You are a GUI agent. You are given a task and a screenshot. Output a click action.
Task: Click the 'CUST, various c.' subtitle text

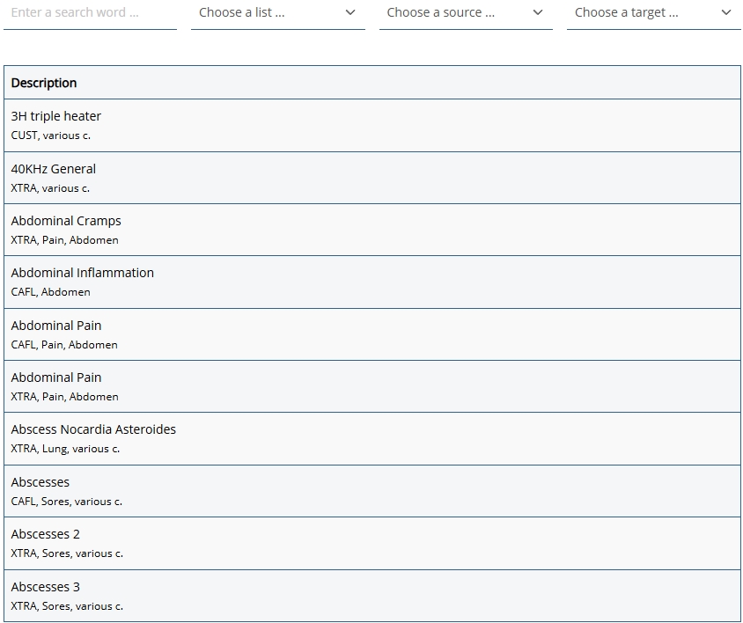tap(51, 136)
